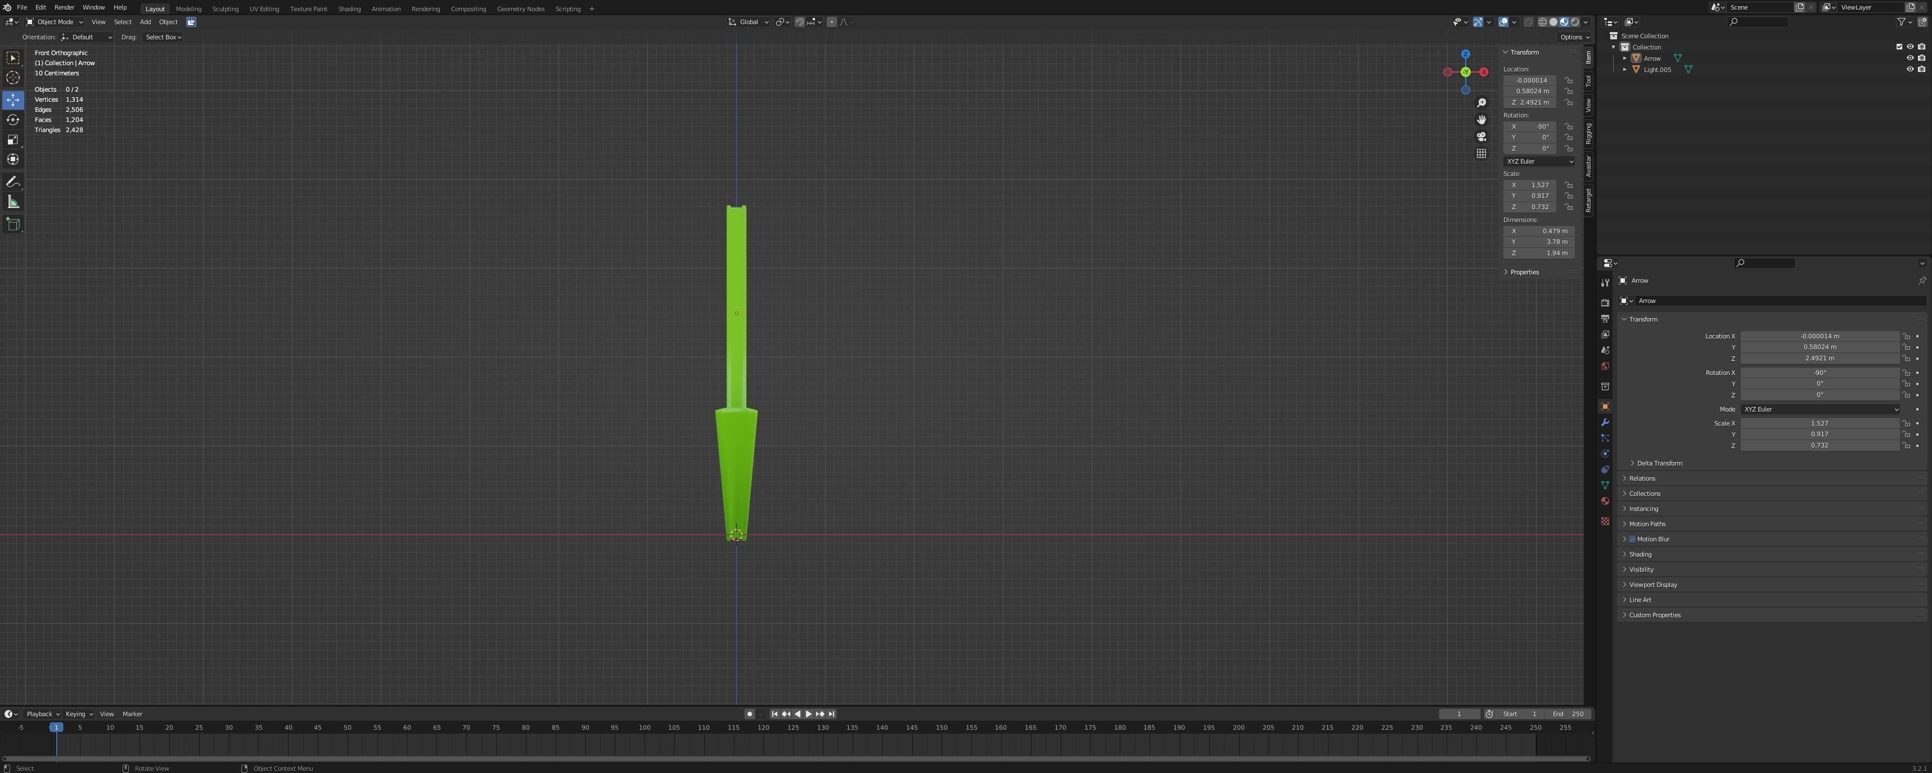
Task: Select the Scale tool in toolbar
Action: 13,140
